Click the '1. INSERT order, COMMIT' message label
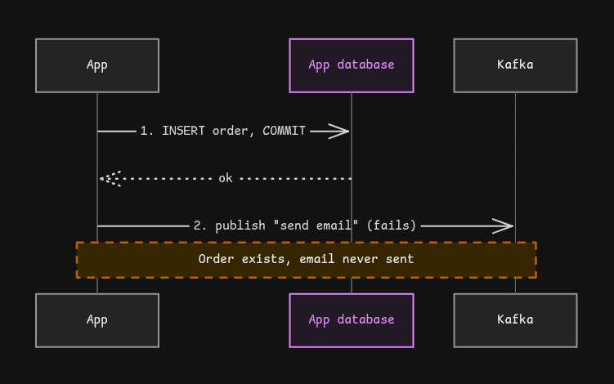 click(x=223, y=131)
